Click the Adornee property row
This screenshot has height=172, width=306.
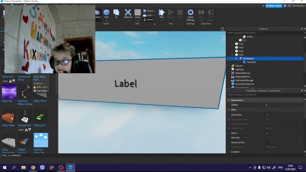tap(265, 138)
